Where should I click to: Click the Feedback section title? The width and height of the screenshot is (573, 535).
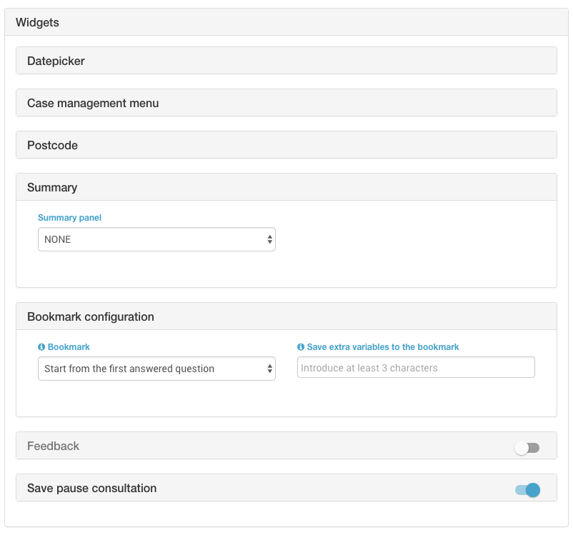[x=54, y=446]
